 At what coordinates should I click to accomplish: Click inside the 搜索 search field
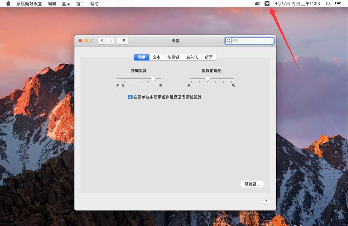click(249, 40)
